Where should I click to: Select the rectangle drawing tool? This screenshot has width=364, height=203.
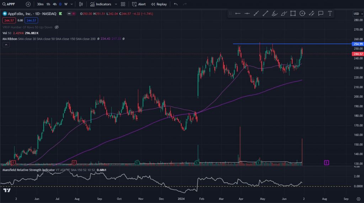point(293,14)
